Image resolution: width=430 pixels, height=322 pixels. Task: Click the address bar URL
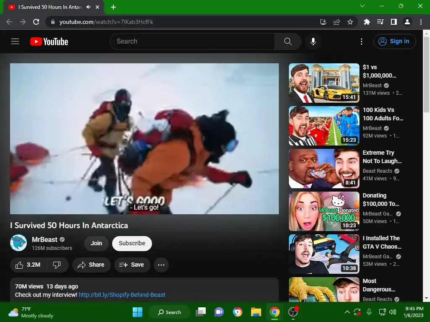106,22
